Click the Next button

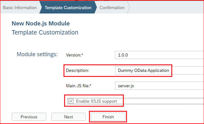pyautogui.click(x=69, y=117)
